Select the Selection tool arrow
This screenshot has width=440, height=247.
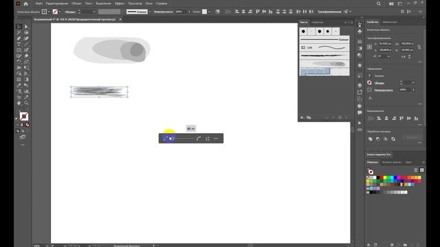19,27
